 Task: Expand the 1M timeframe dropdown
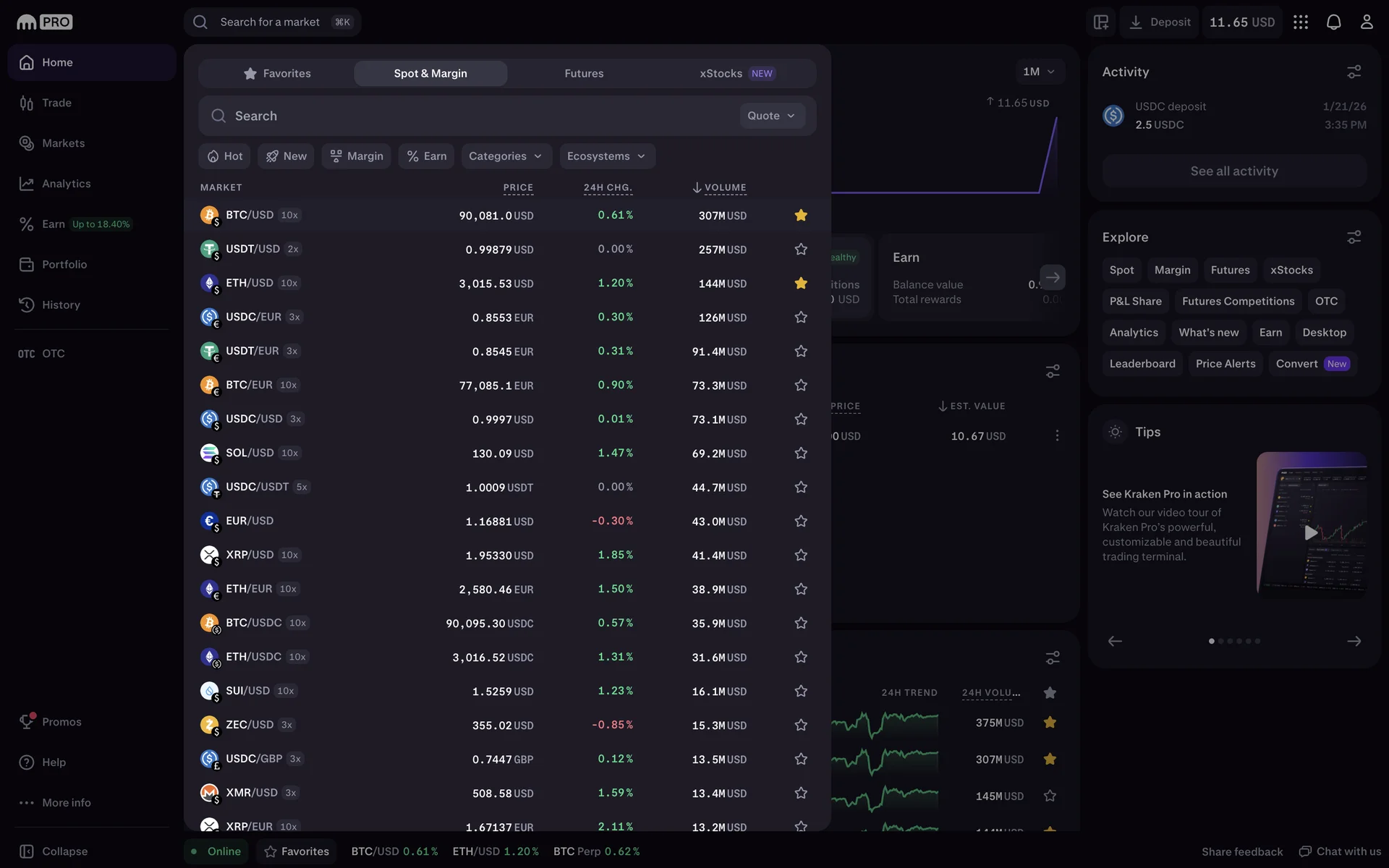(1039, 72)
